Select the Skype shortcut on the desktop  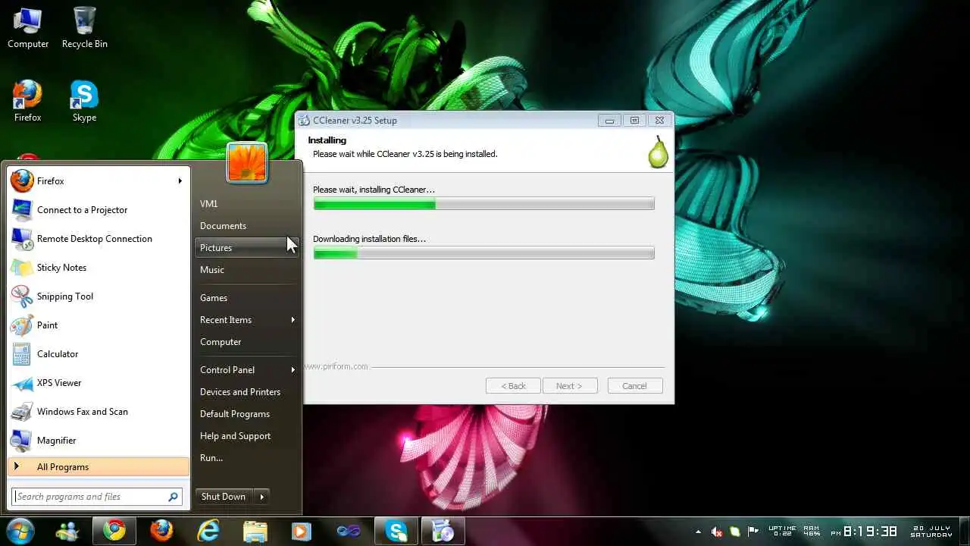(x=84, y=101)
